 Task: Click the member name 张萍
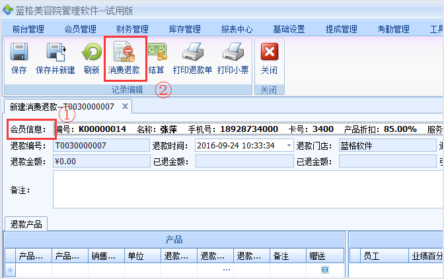pyautogui.click(x=168, y=129)
